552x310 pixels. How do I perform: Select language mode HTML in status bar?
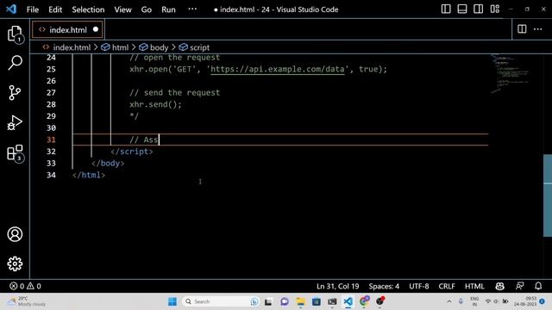[x=474, y=286]
